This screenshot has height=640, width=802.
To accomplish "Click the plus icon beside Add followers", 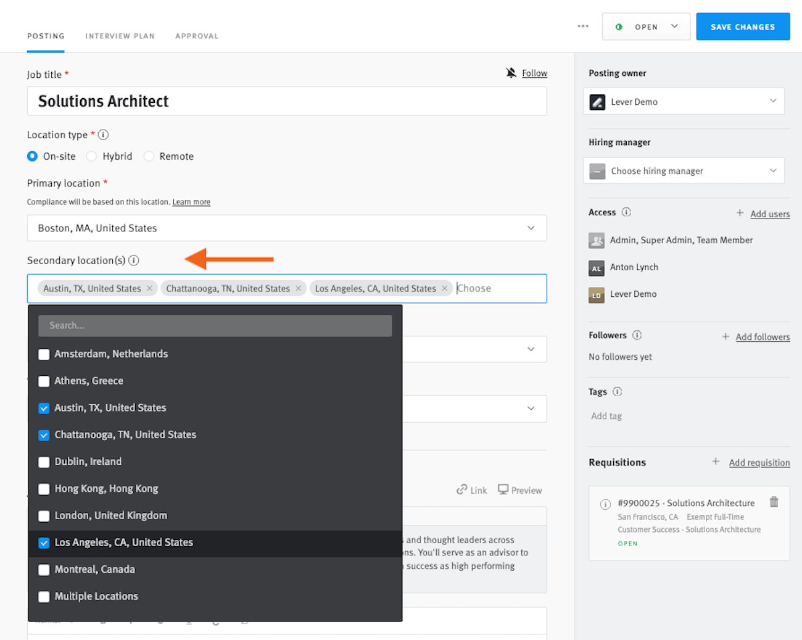I will point(726,336).
